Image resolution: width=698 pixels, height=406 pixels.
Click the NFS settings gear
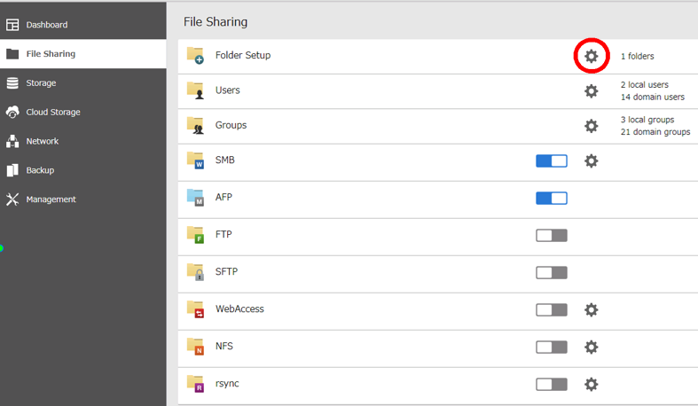click(592, 347)
